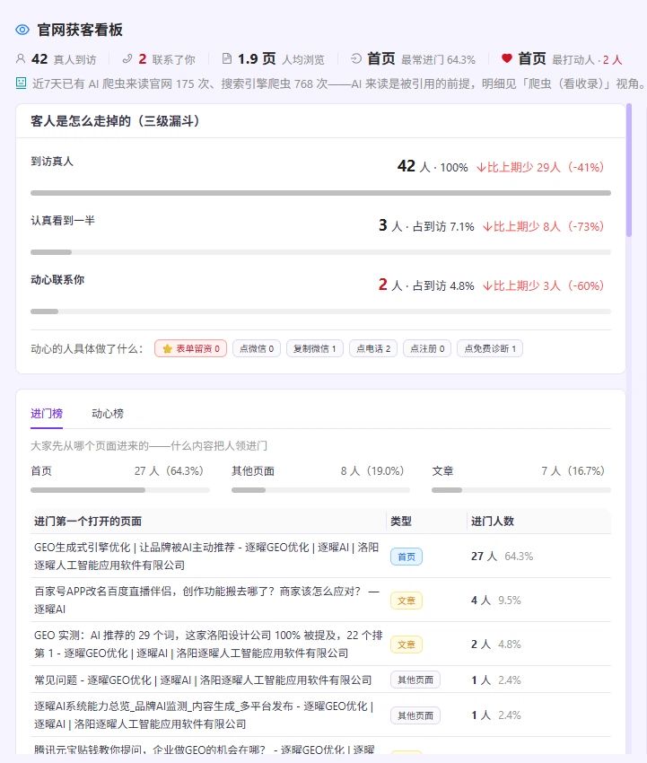
Task: Click the purple vertical scrollbar
Action: coord(629,171)
